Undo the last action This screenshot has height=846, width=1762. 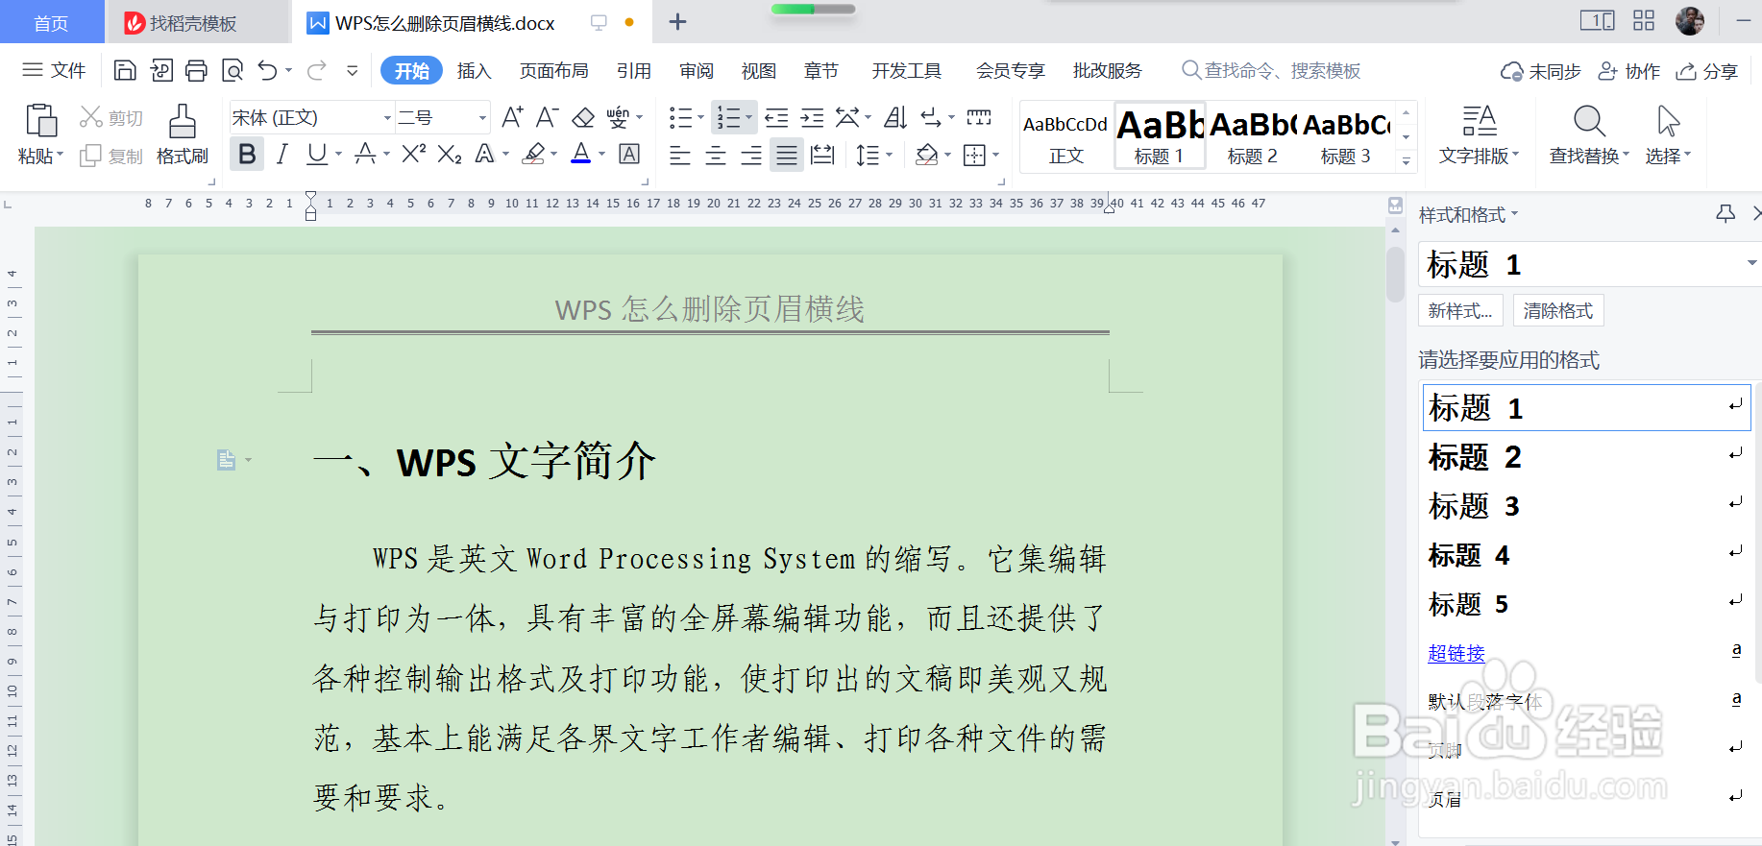[x=268, y=70]
